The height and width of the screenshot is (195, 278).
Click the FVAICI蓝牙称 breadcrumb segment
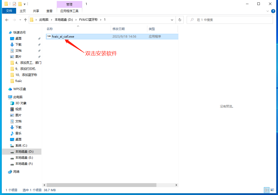pyautogui.click(x=88, y=20)
